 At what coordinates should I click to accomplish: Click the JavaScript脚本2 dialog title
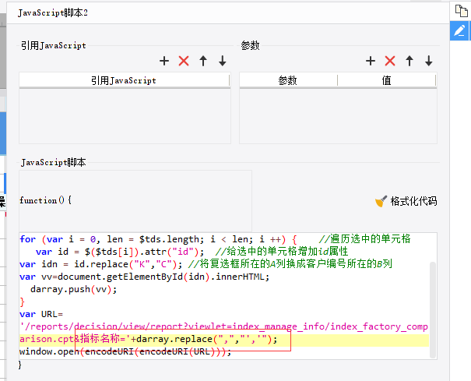coord(53,13)
